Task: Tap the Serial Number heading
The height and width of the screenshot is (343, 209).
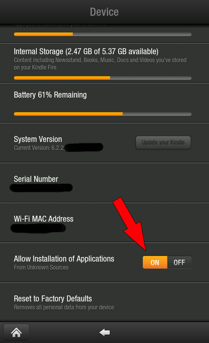Action: click(36, 179)
